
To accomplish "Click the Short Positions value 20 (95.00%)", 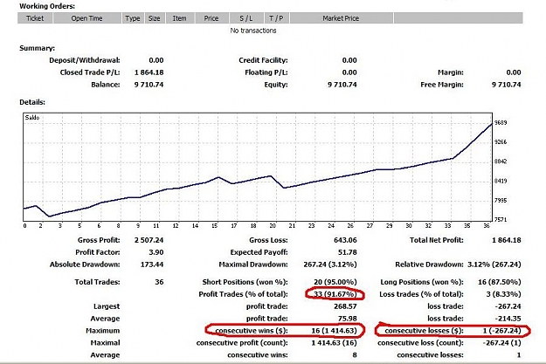I will [335, 282].
